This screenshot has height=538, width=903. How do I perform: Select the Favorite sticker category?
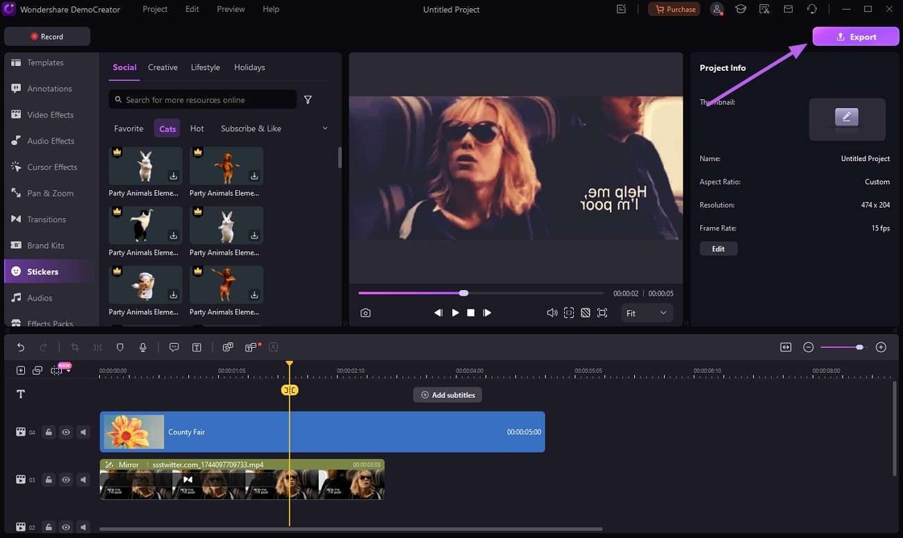click(x=129, y=128)
